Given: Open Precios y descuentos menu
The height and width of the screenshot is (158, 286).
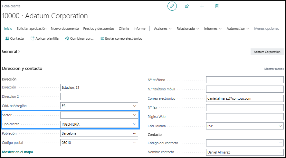Looking at the screenshot, I should pyautogui.click(x=99, y=29).
